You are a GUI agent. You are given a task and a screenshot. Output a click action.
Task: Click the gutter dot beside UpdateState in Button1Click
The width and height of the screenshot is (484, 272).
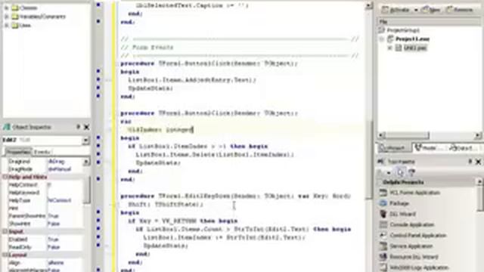(x=98, y=88)
